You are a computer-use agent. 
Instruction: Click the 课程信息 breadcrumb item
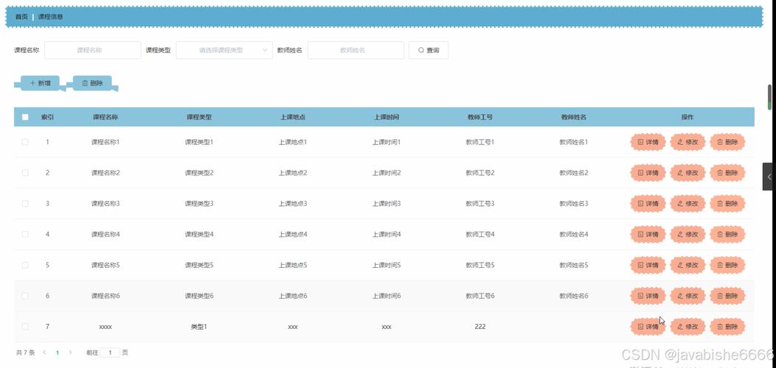pyautogui.click(x=51, y=17)
